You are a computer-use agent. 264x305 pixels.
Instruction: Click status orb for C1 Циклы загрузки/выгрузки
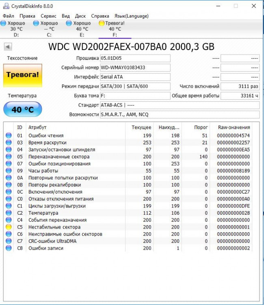coord(9,206)
